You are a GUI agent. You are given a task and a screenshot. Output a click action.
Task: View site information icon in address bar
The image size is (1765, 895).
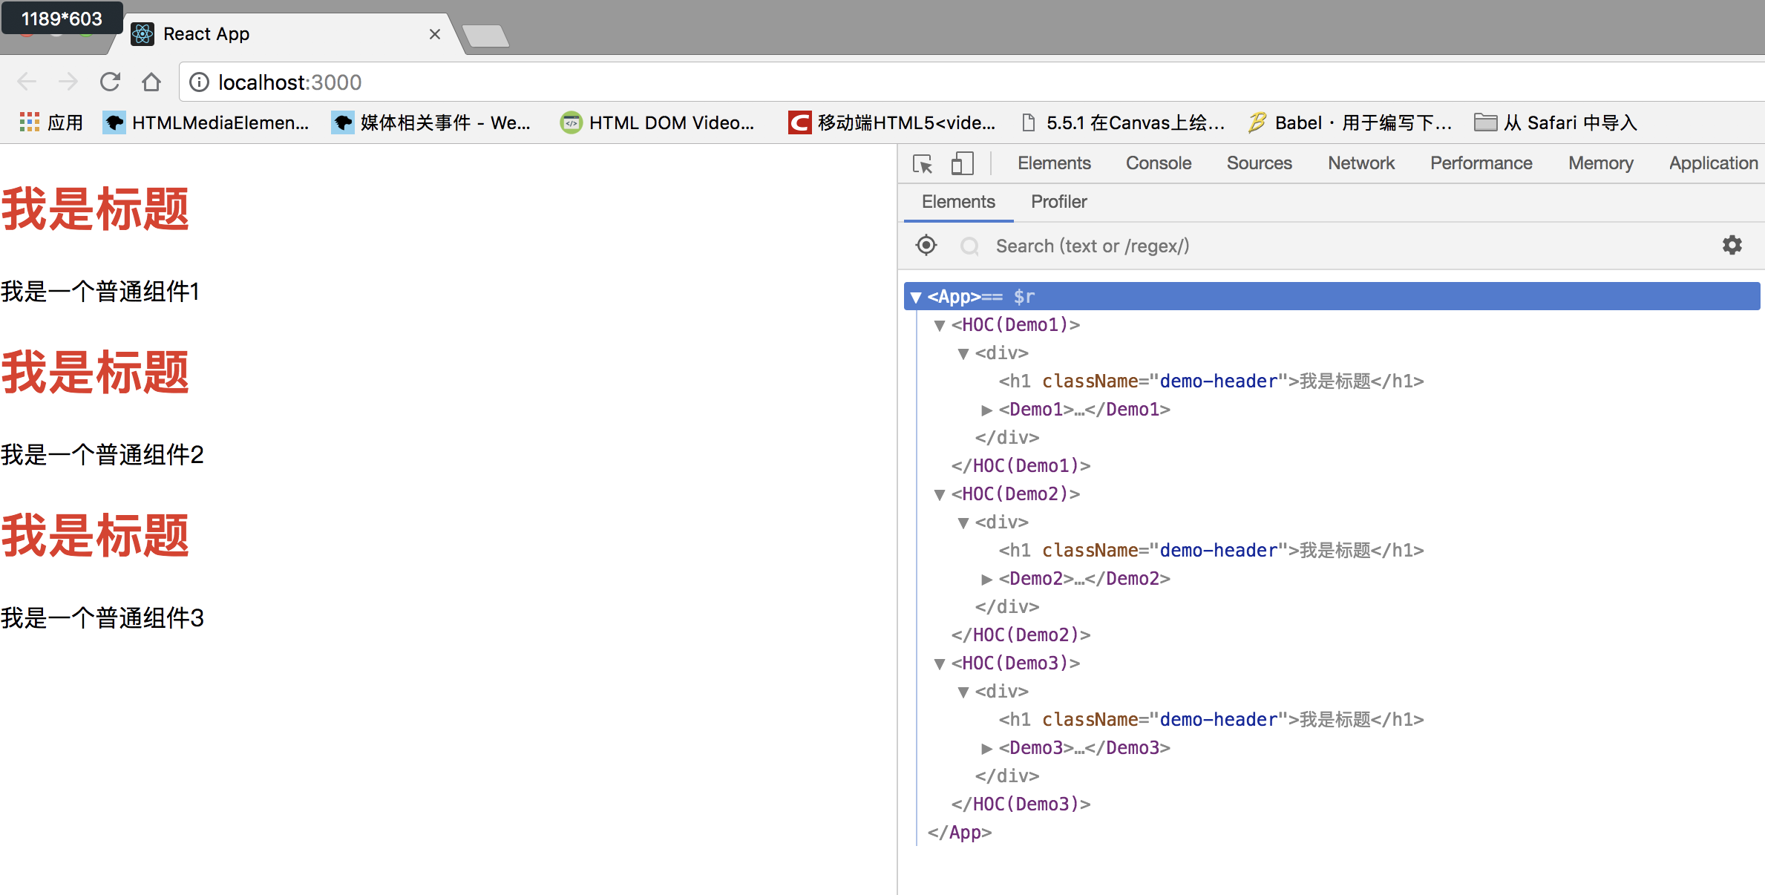(x=199, y=82)
